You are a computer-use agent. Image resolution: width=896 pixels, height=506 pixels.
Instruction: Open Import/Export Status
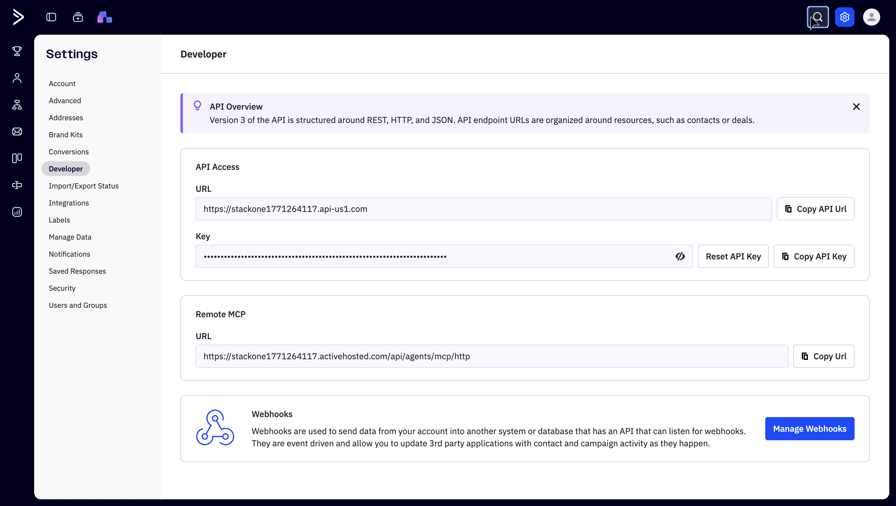(84, 186)
